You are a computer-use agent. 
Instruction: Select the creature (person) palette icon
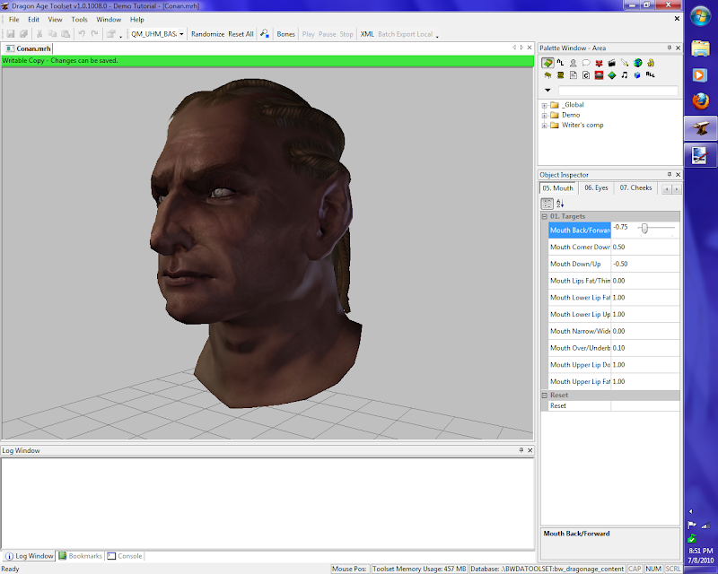(x=573, y=63)
